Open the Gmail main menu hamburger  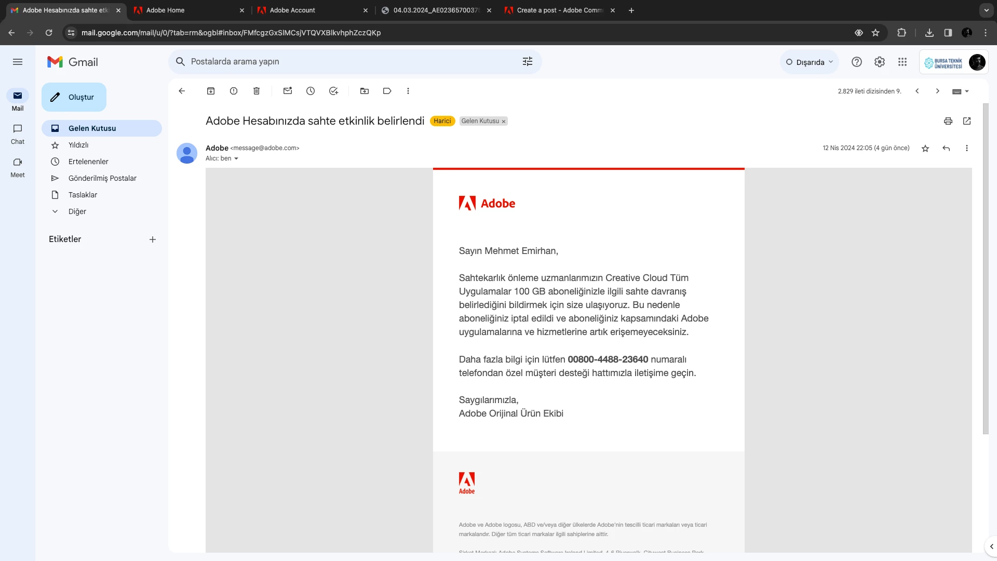point(18,62)
